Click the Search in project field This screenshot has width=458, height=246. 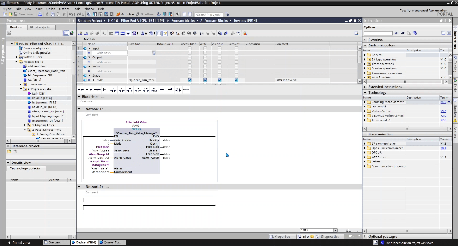click(208, 14)
